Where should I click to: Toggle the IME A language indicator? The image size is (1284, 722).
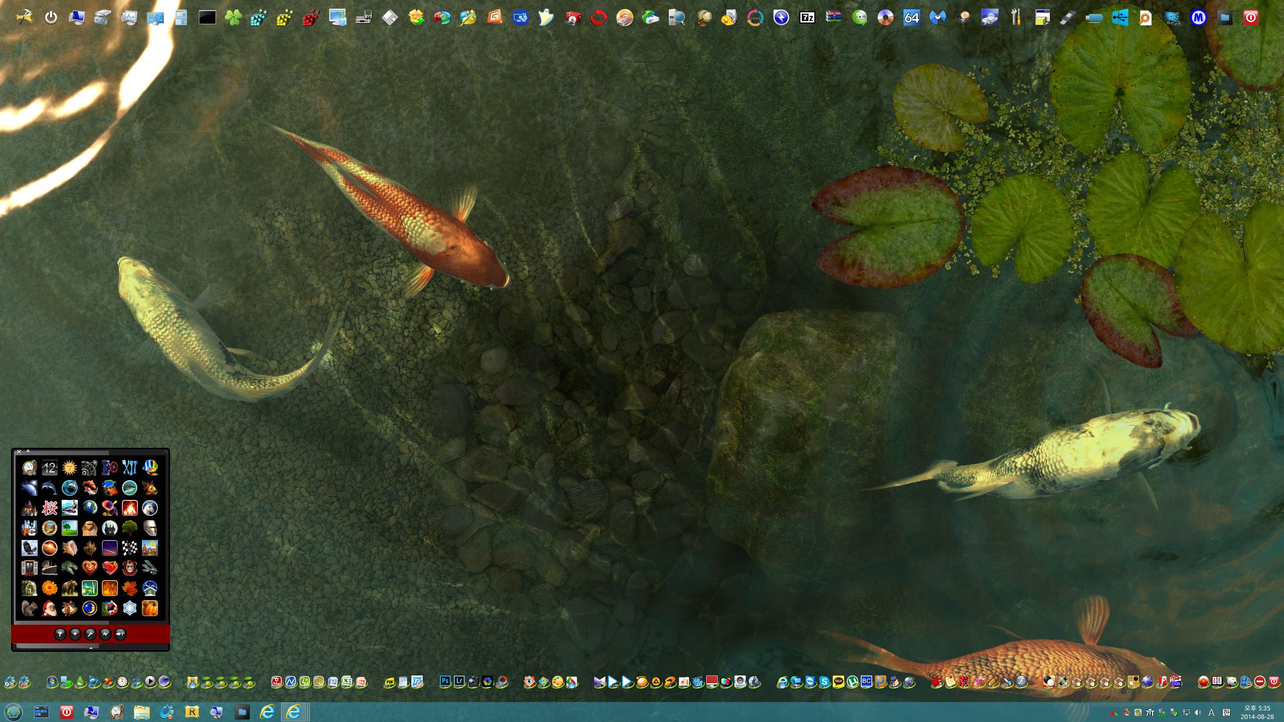click(x=1211, y=712)
